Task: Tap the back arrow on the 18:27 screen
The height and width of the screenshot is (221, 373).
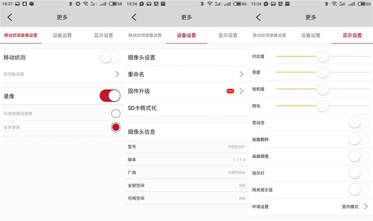Action: (10, 18)
